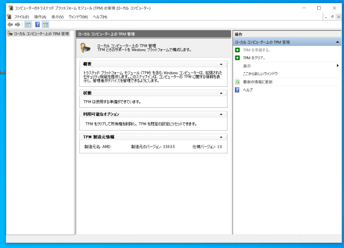Click the help icon beside ヘルプ in actions pane
344x248 pixels.
pos(237,90)
